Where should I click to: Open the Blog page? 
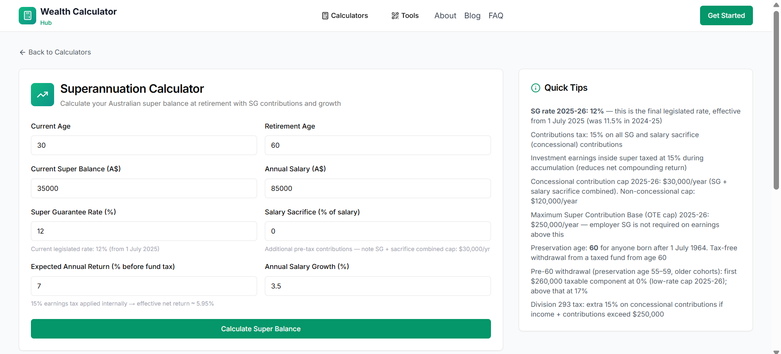coord(472,15)
